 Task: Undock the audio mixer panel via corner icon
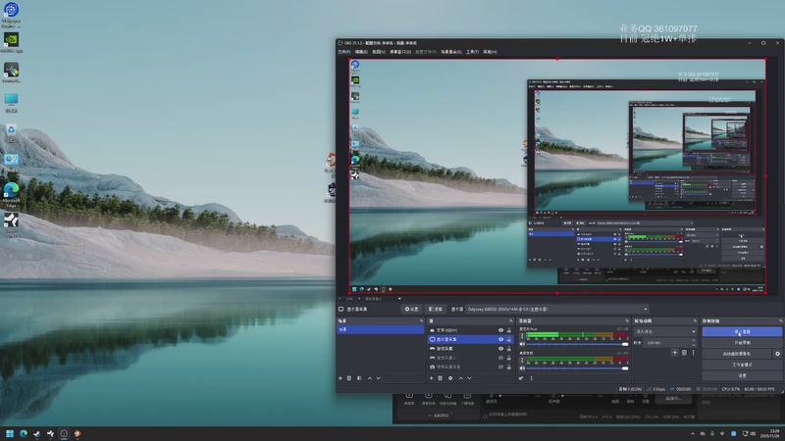(627, 321)
